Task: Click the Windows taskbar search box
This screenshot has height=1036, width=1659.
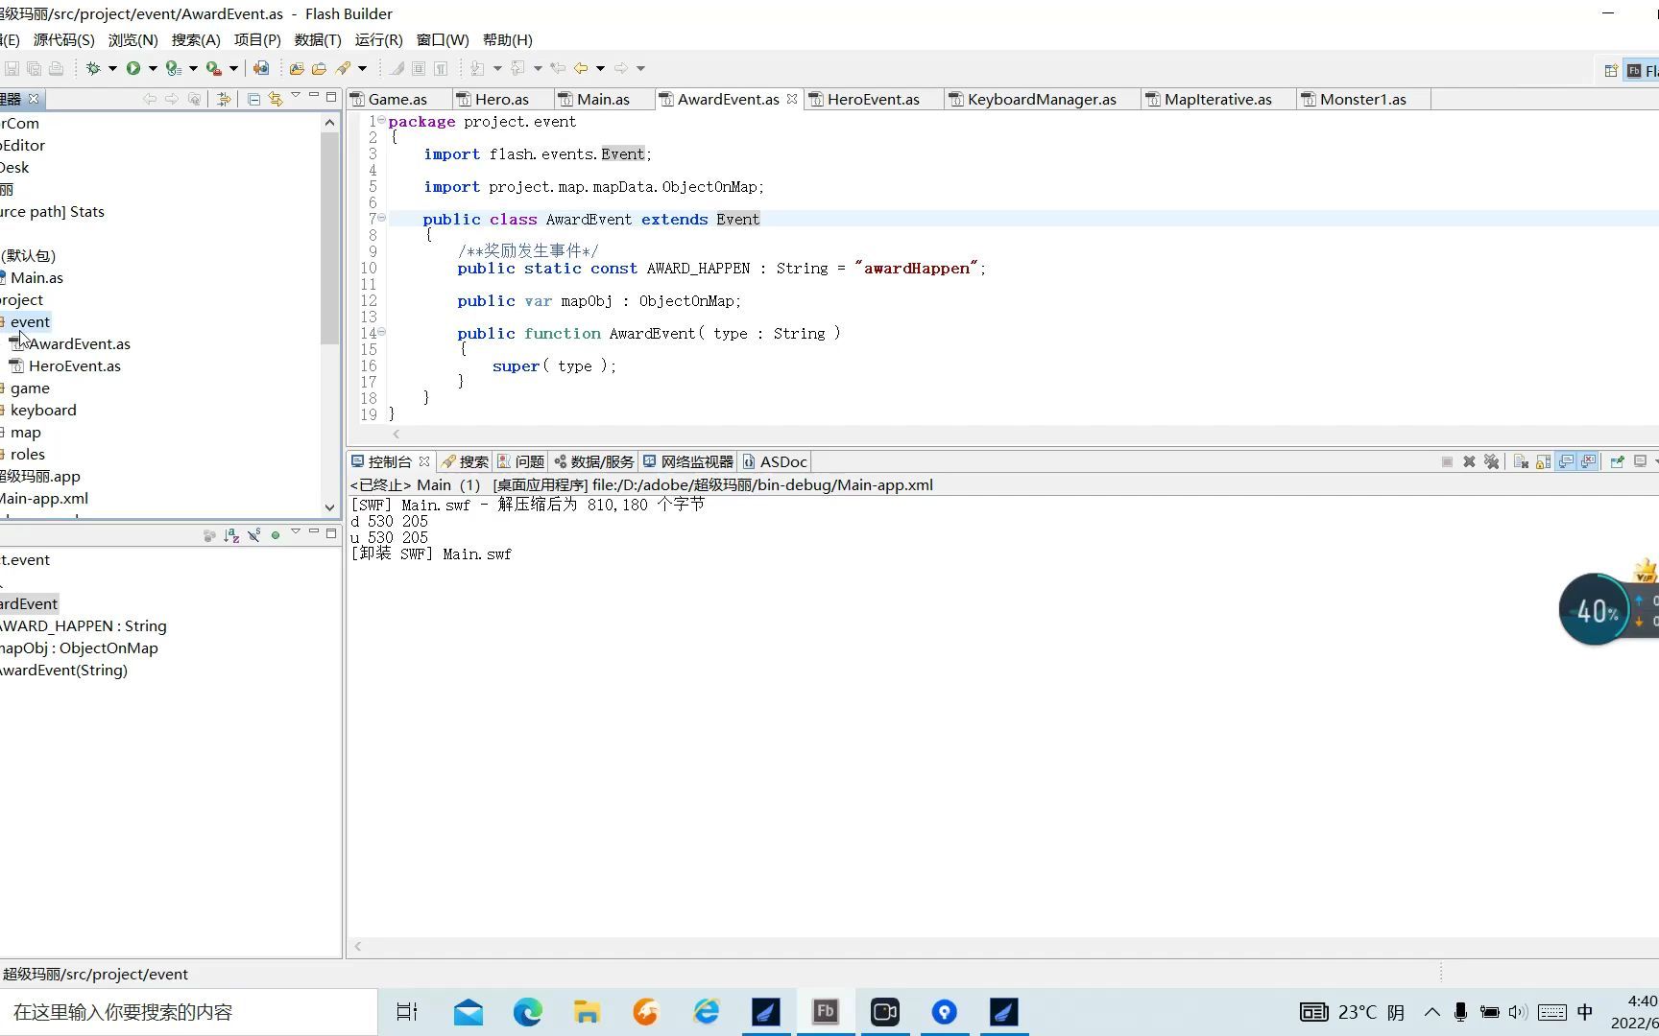Action: pos(188,1012)
